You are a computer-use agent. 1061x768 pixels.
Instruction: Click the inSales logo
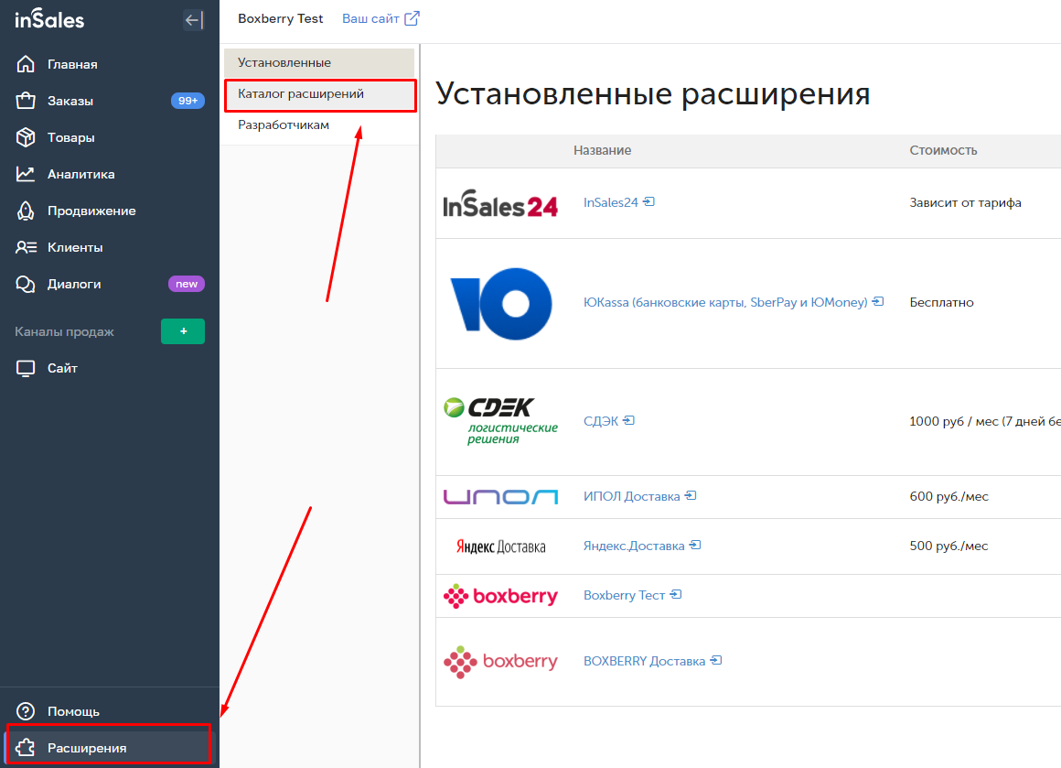pyautogui.click(x=49, y=19)
